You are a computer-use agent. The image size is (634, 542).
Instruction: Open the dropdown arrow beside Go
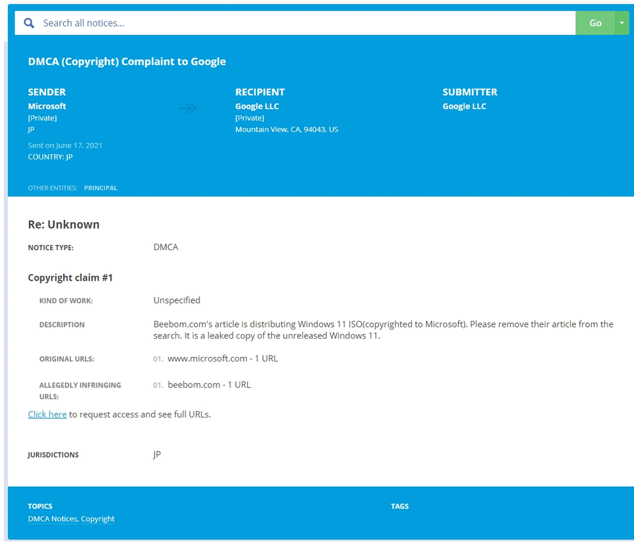pos(622,23)
